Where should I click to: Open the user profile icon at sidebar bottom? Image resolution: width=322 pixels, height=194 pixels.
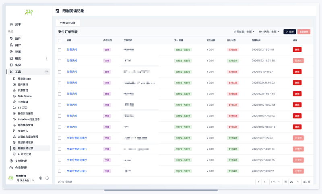[x=41, y=178]
